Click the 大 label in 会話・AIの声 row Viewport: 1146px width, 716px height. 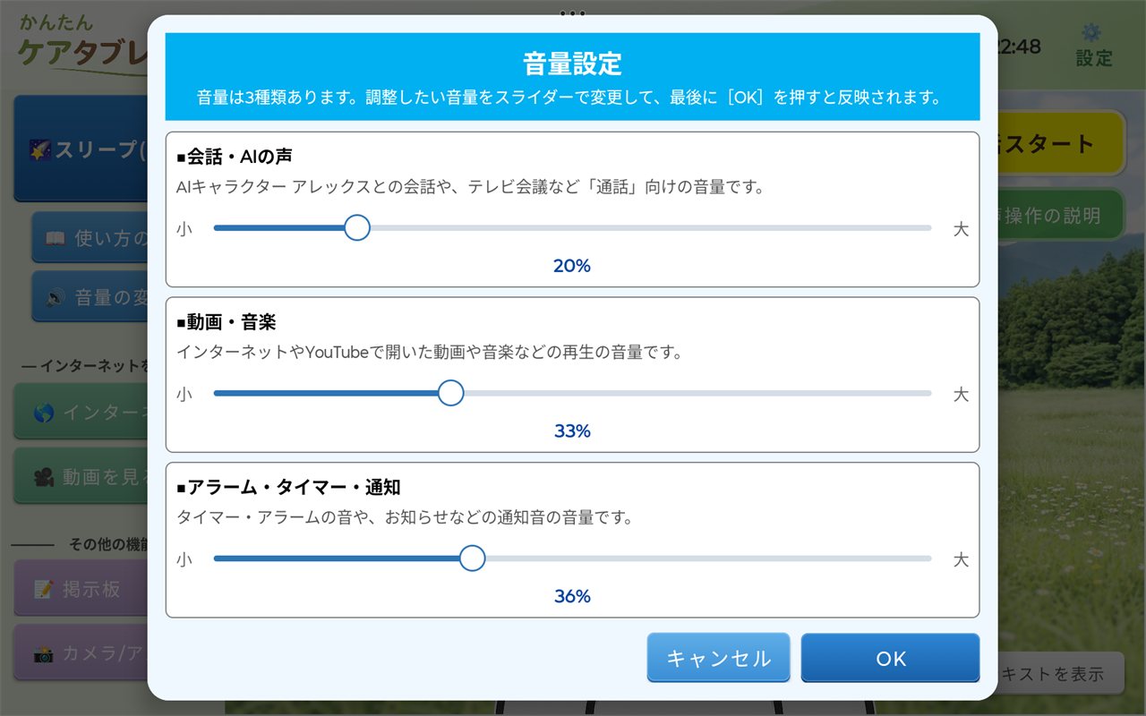pos(961,229)
